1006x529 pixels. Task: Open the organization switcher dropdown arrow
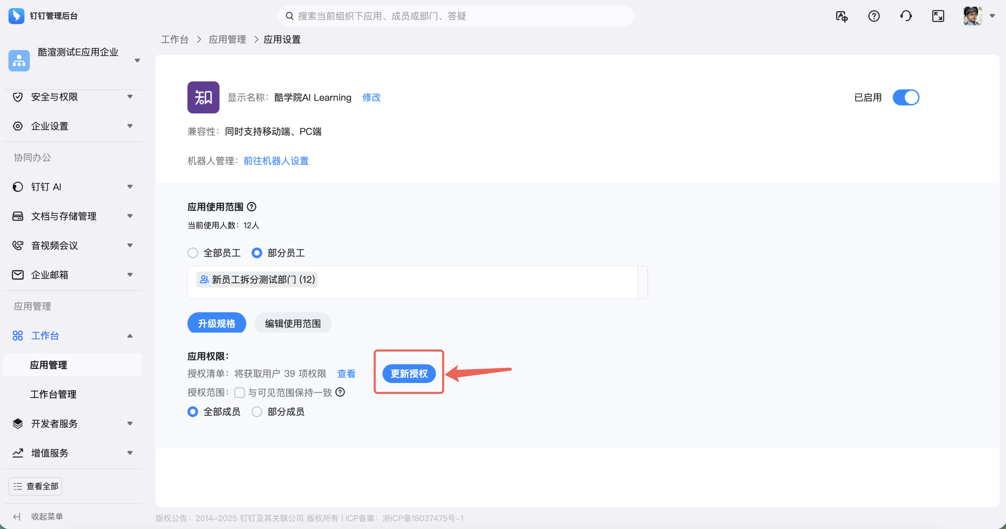(x=137, y=61)
